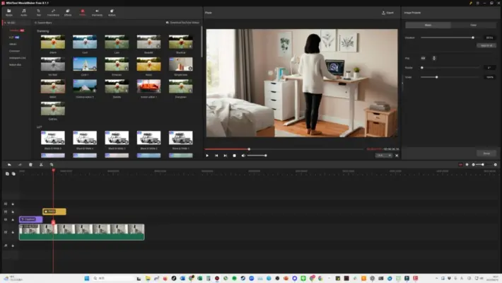Screen dimensions: 502x283
Task: Select the purple Caption clip on timeline
Action: [30, 219]
